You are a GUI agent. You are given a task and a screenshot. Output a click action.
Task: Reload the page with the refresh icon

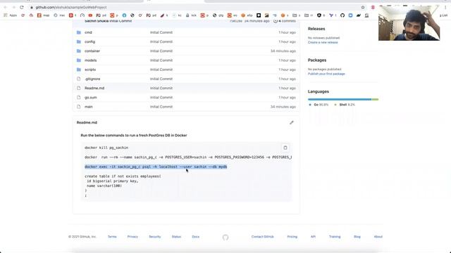[x=22, y=7]
